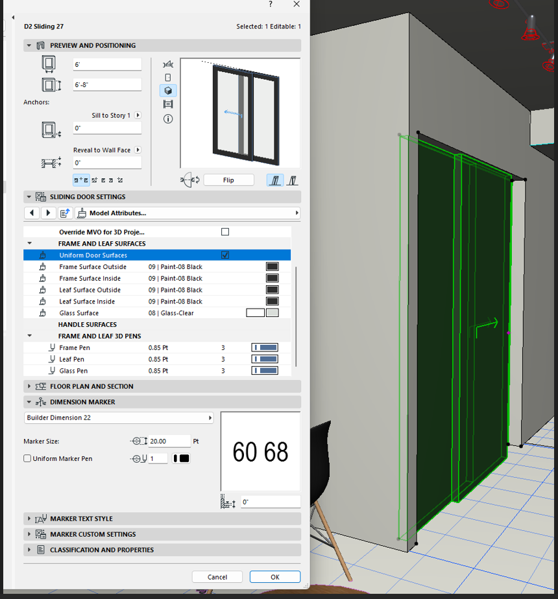This screenshot has height=599, width=558.
Task: Click the Frame Surface Outside black swatch
Action: (272, 267)
